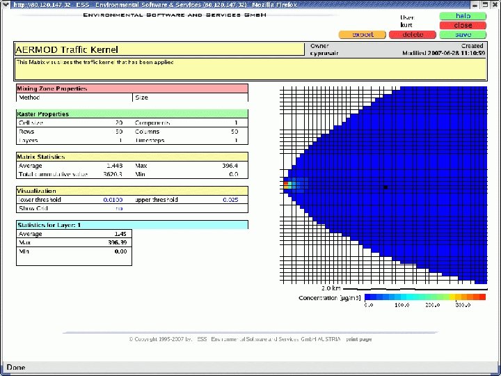Viewport: 501px width, 376px height.
Task: Maximize the Firefox window
Action: [486, 5]
